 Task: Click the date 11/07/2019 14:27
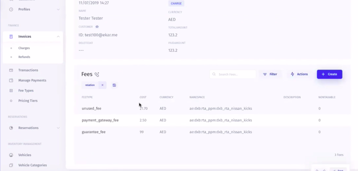pos(94,3)
